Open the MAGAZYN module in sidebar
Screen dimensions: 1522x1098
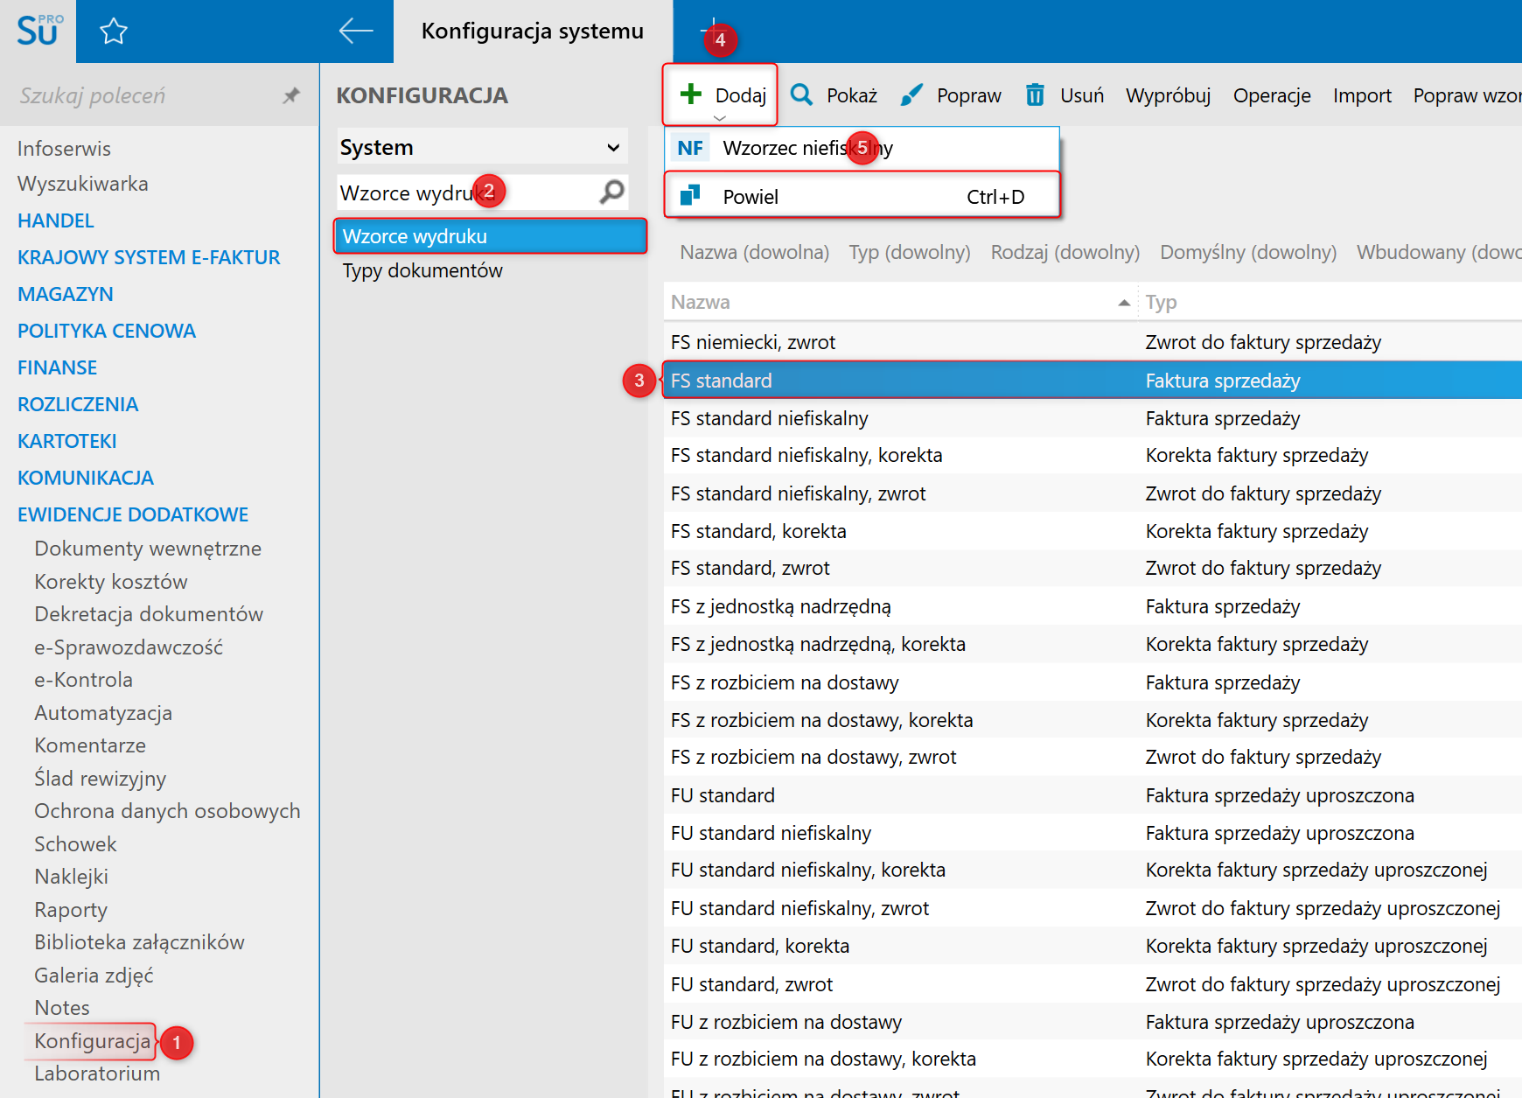[66, 294]
